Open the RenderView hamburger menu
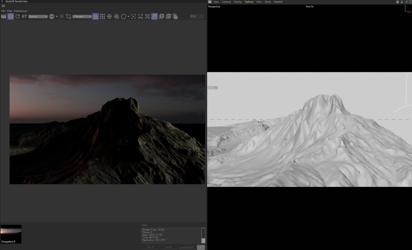The height and width of the screenshot is (250, 412). [x=3, y=6]
